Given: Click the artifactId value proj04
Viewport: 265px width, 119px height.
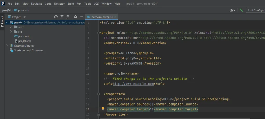Looking at the screenshot, I should pyautogui.click(x=131, y=58).
